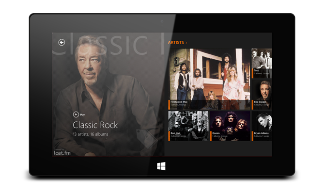Open the Bryan Adams artist tile
Image resolution: width=323 pixels, height=196 pixels.
262,126
